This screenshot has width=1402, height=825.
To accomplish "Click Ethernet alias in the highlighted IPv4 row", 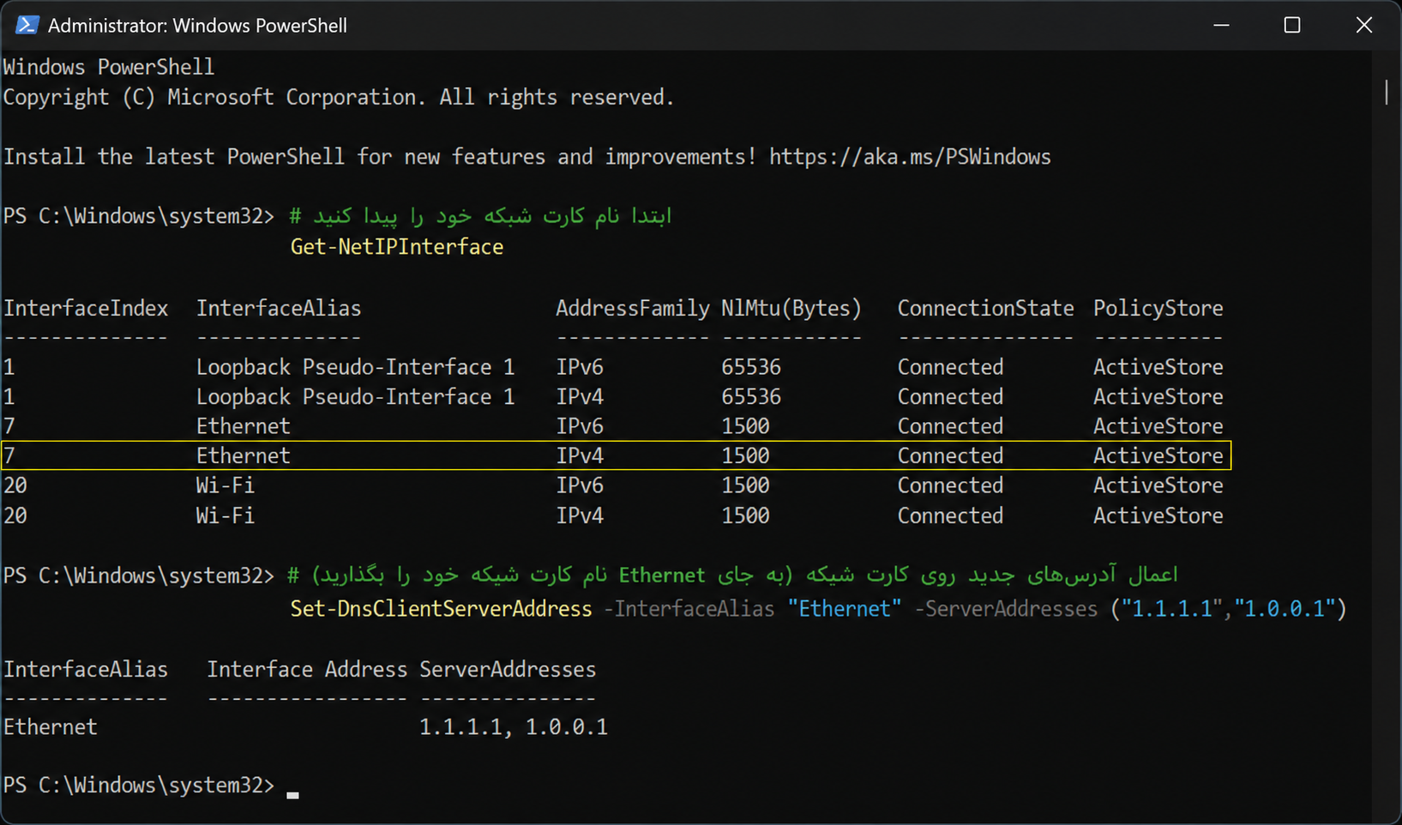I will [244, 455].
